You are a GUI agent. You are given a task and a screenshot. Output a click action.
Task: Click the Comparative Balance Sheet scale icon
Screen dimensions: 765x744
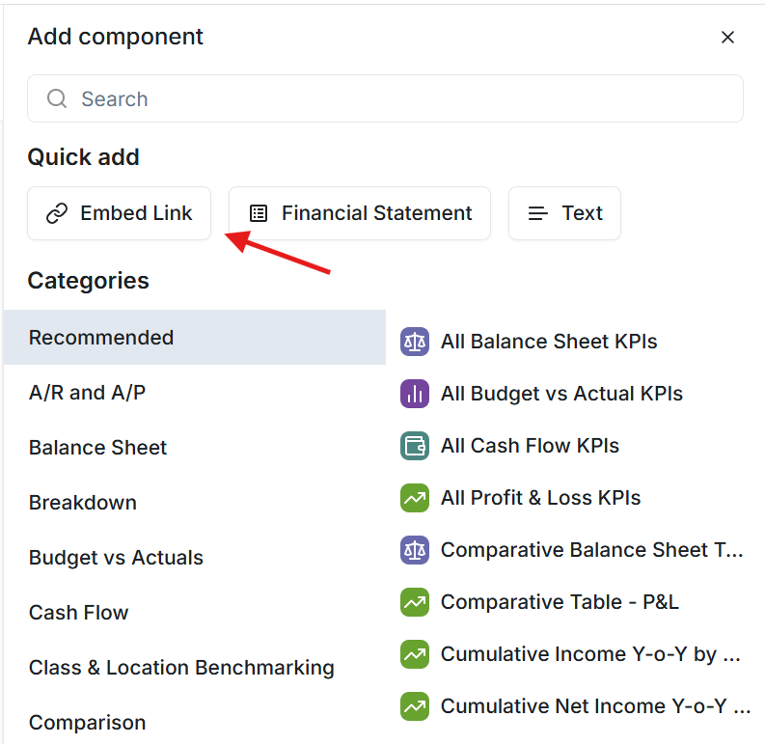tap(415, 550)
